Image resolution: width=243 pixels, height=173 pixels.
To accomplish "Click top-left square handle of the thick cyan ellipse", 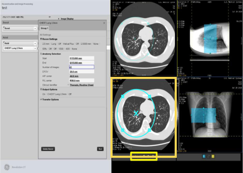I will (x=123, y=96).
